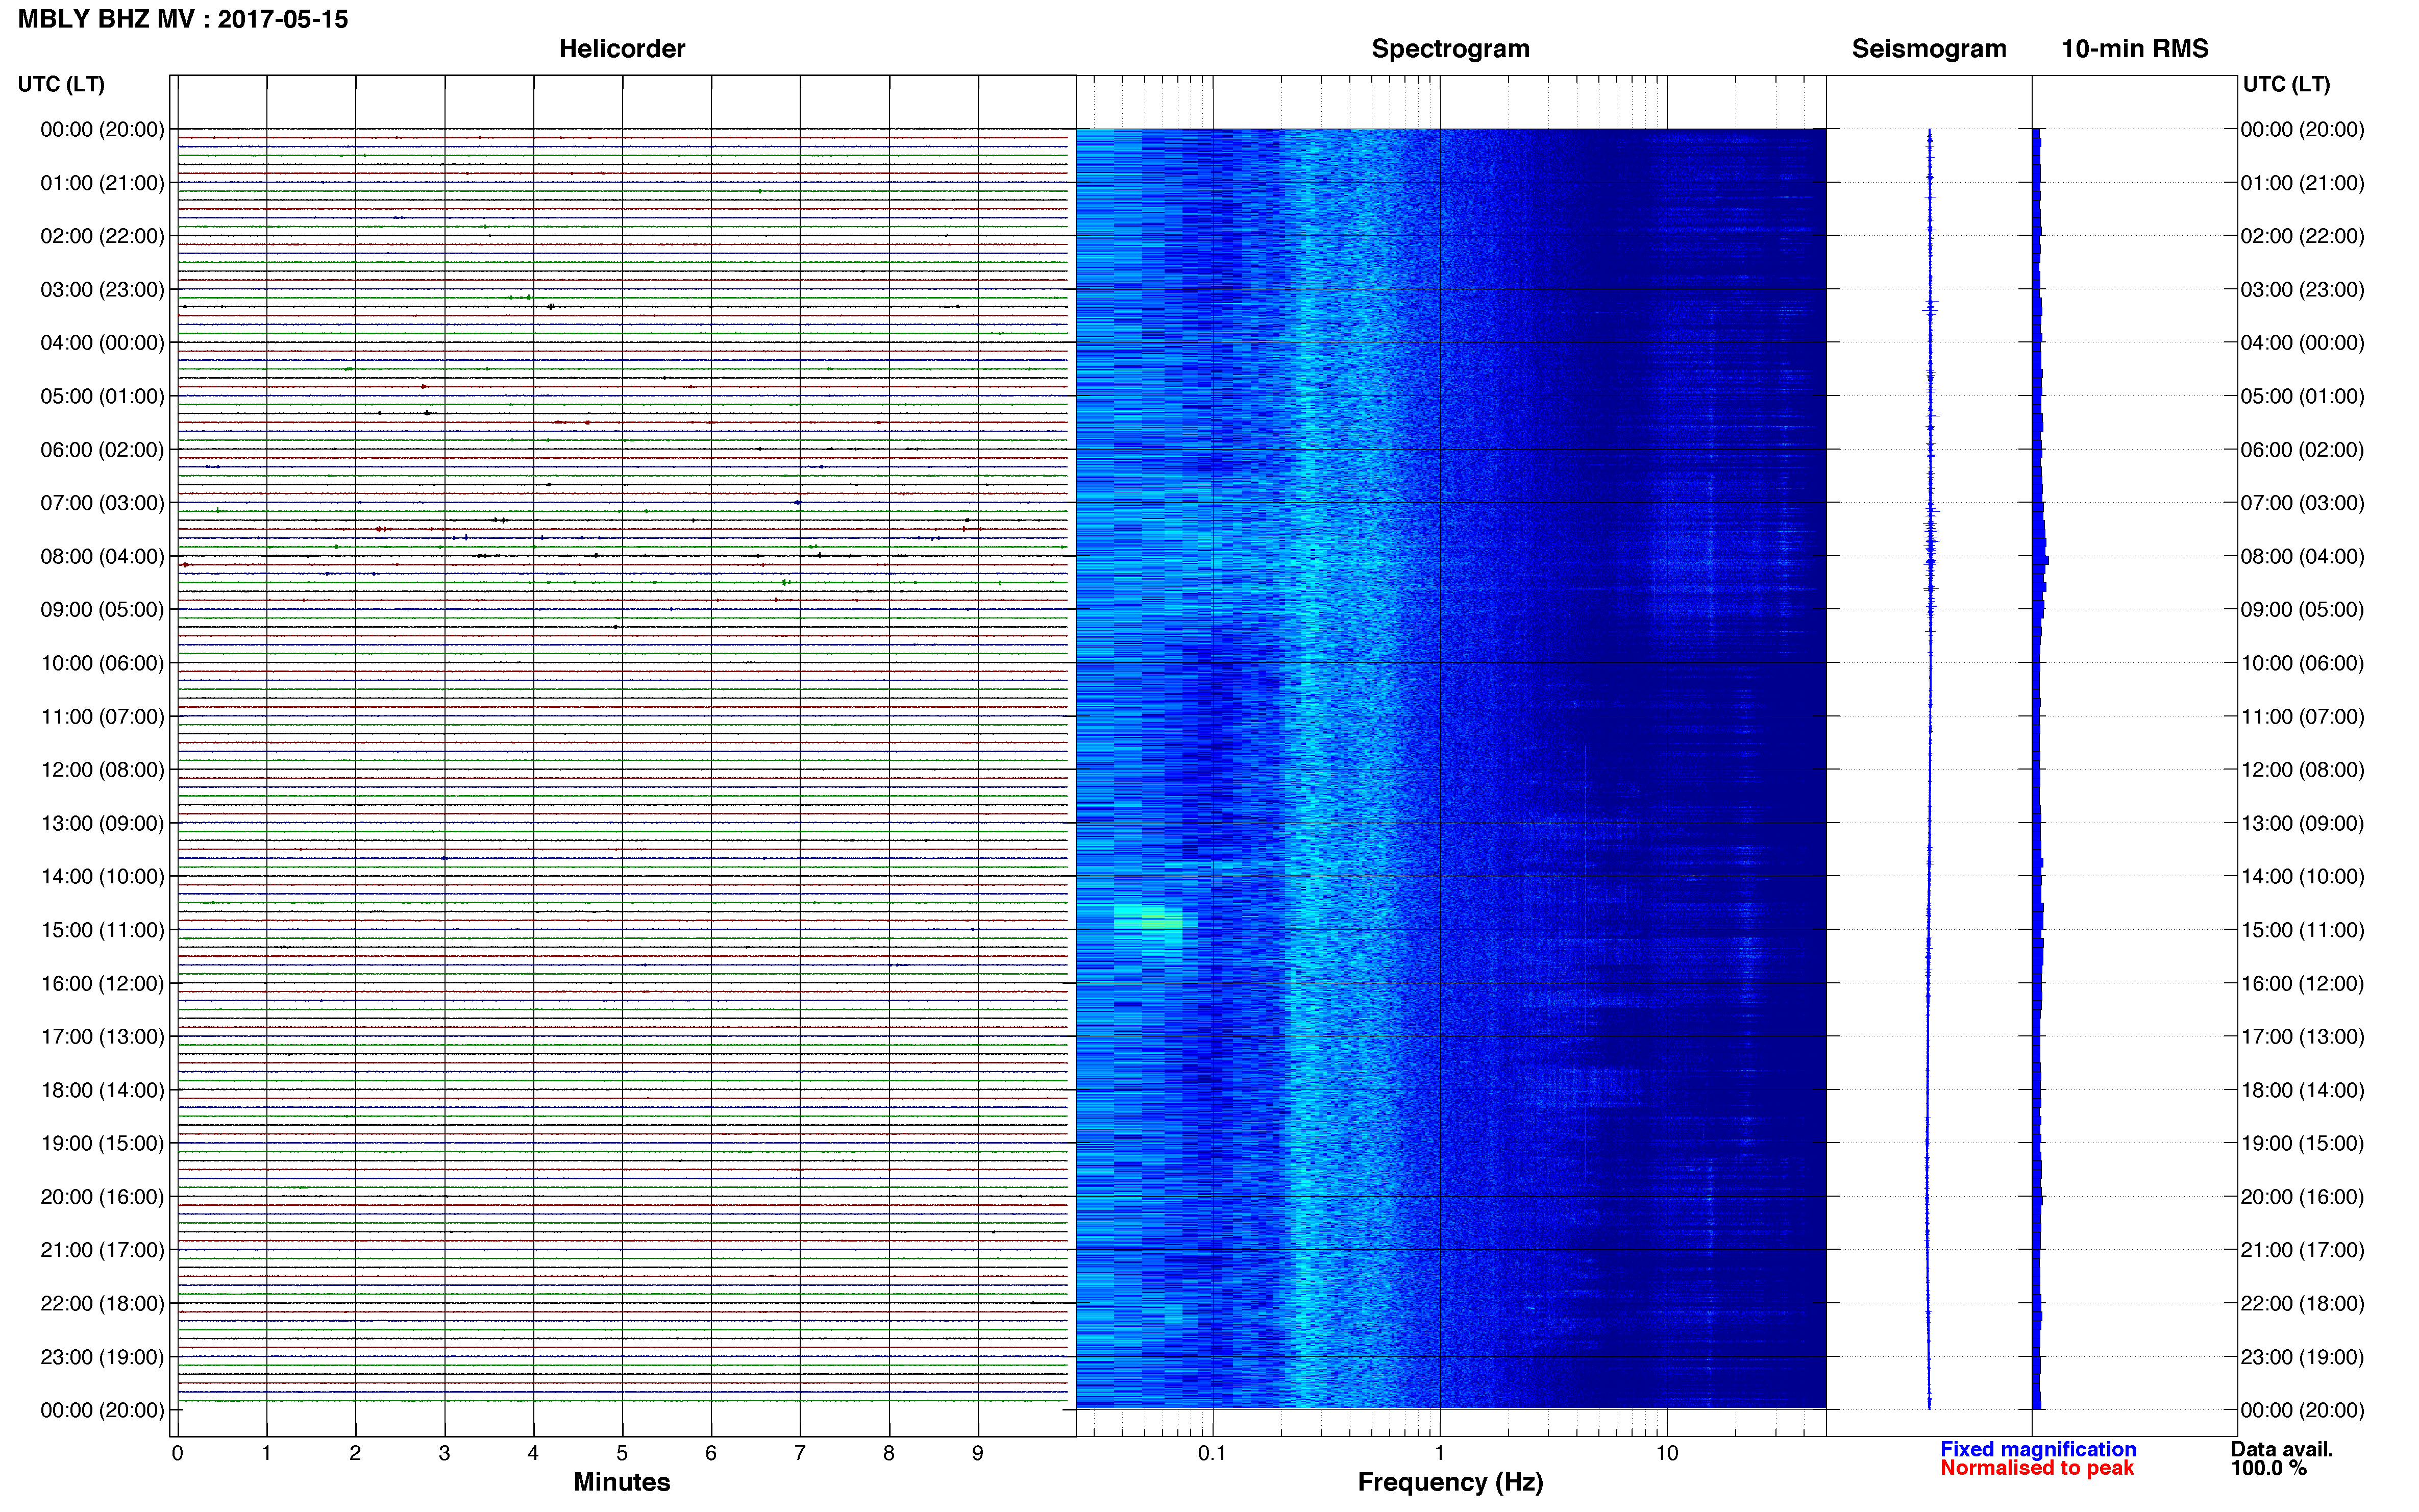Click right axis label 15:00 (11:00)
2419x1512 pixels.
click(x=2302, y=930)
